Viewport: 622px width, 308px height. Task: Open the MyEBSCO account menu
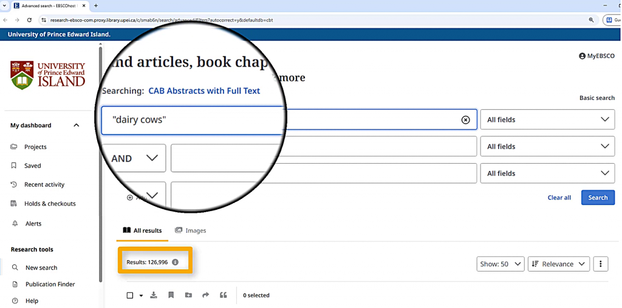596,56
